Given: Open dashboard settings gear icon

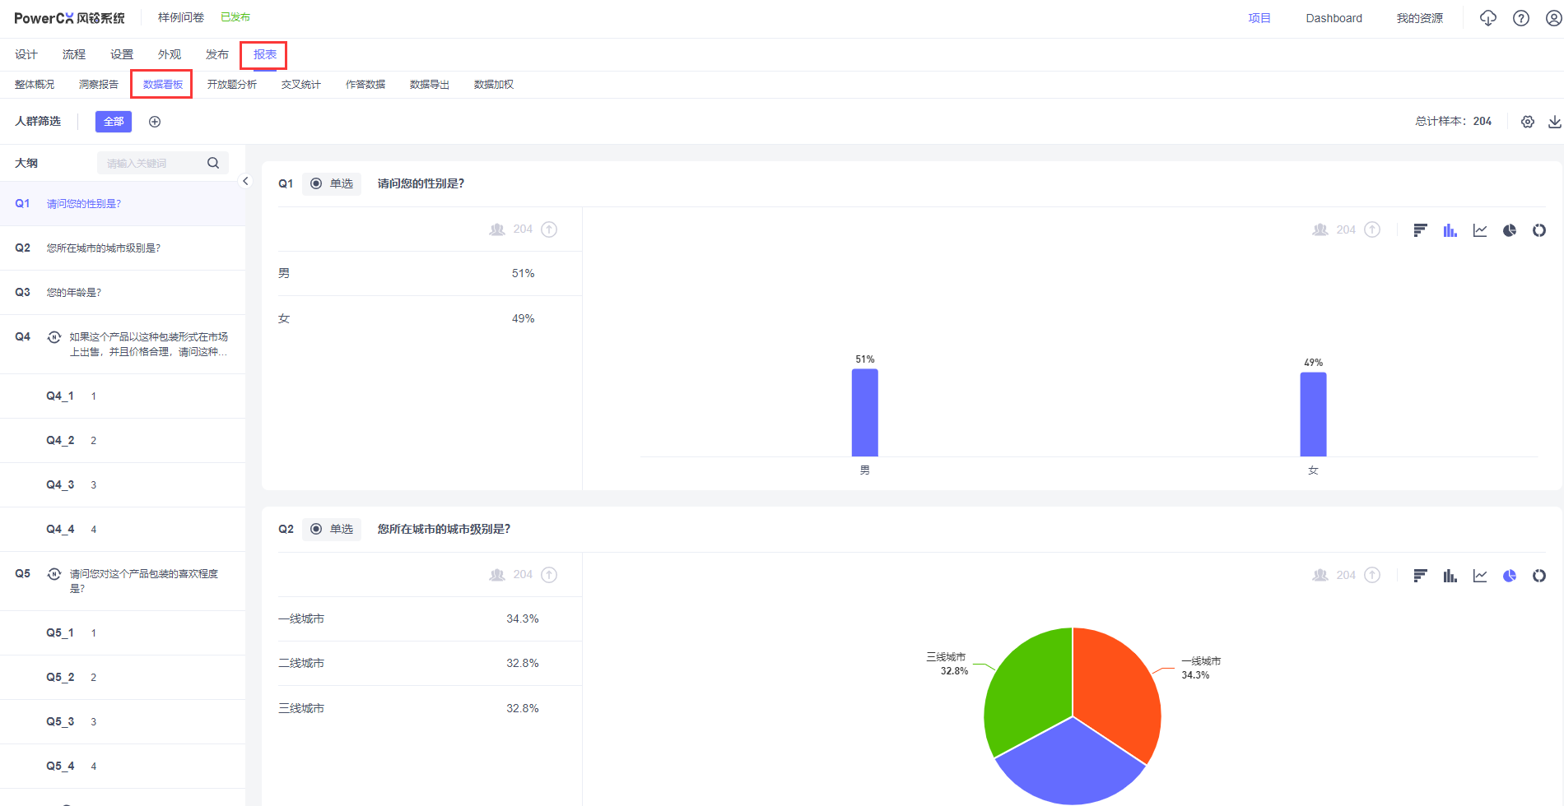Looking at the screenshot, I should coord(1528,122).
